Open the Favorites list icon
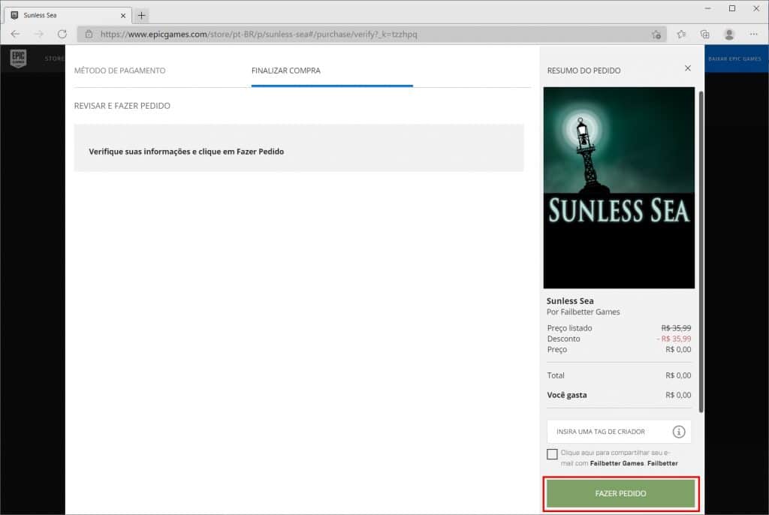The width and height of the screenshot is (769, 515). tap(681, 35)
